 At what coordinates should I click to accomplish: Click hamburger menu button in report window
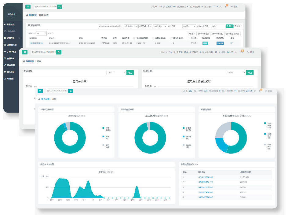(x=25, y=52)
